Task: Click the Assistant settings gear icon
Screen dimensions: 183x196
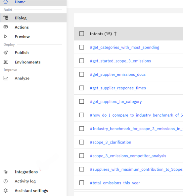Action: point(6,191)
